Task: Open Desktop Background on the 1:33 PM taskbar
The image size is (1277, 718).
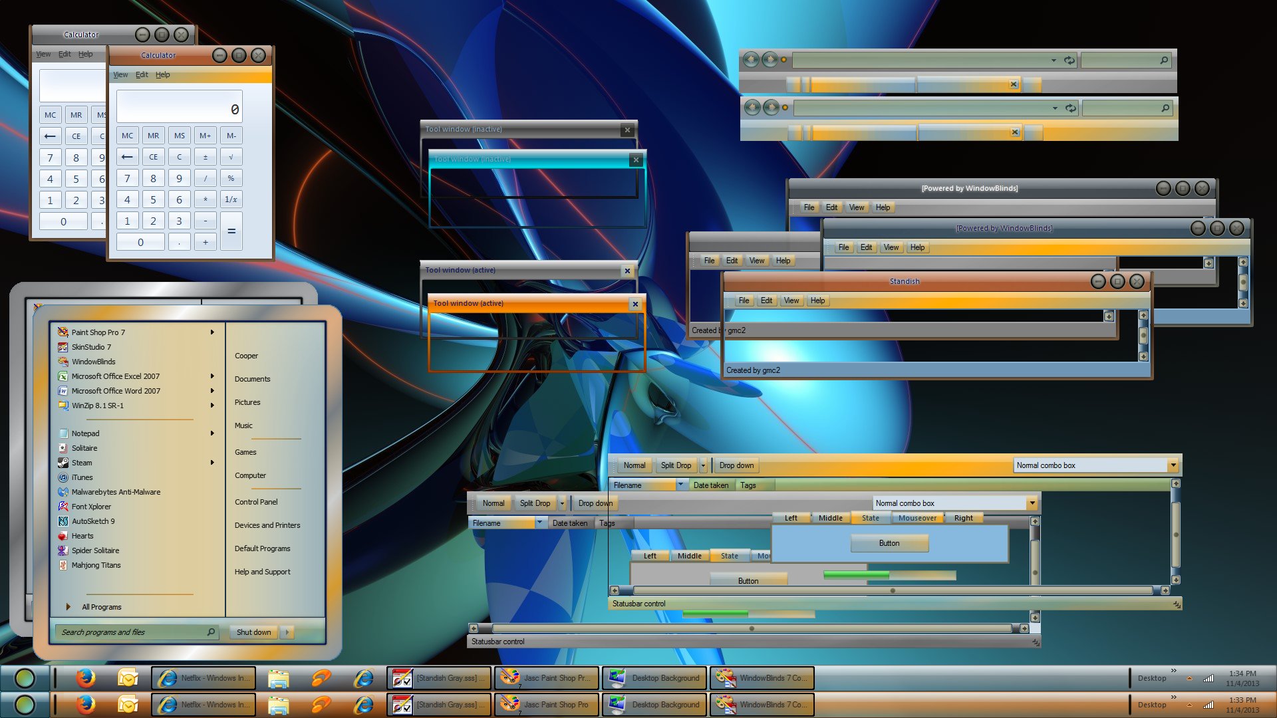Action: (654, 705)
